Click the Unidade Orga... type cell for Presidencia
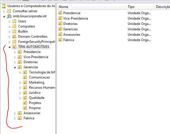Viewport: 170px width, 134px height. [139, 13]
